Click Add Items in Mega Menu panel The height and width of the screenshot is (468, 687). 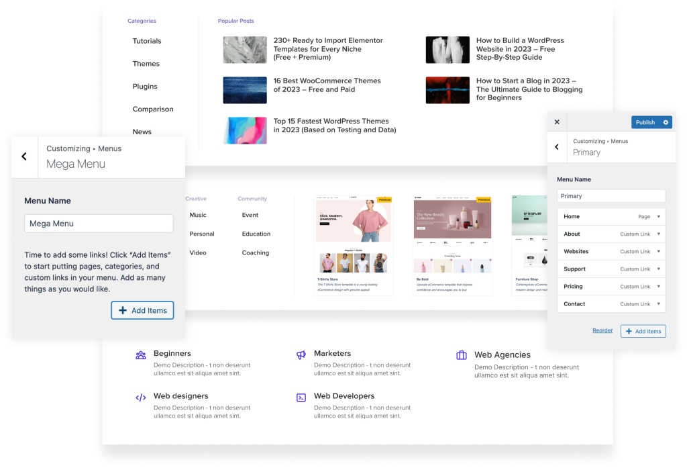[x=142, y=310]
